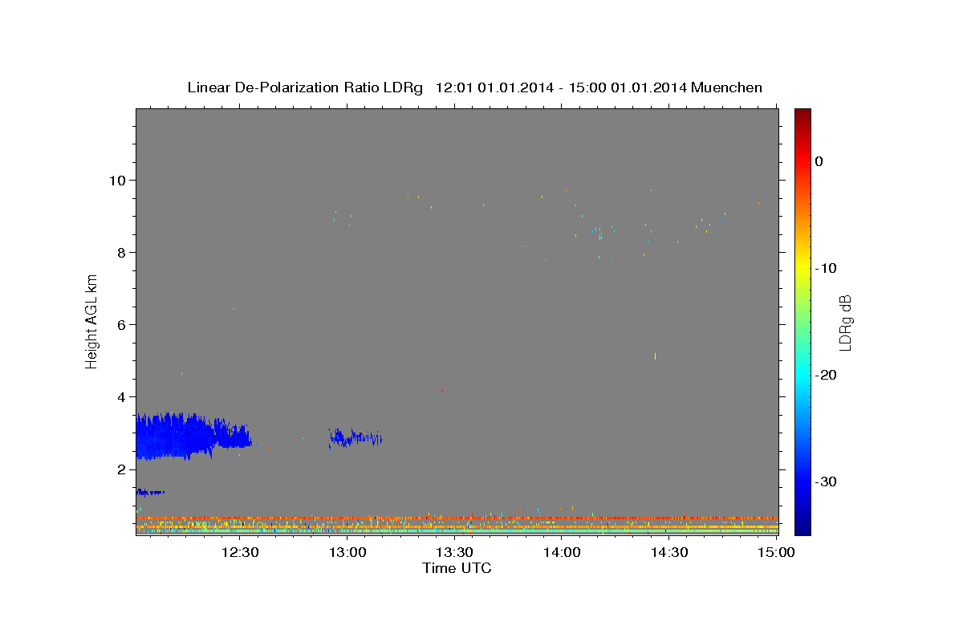Select the 14:30 time tick label

click(668, 552)
